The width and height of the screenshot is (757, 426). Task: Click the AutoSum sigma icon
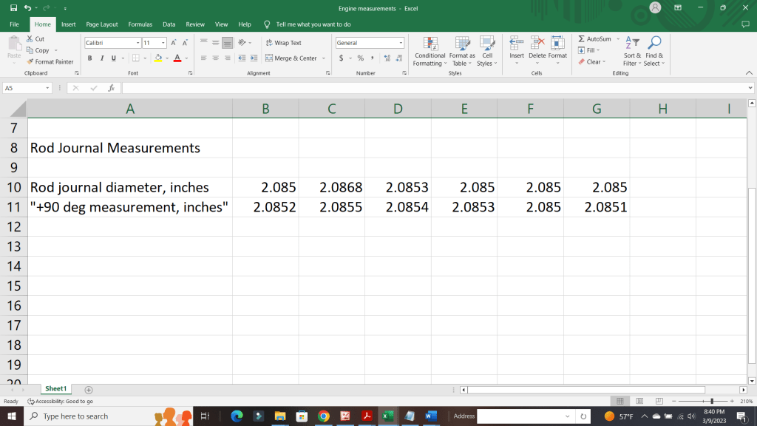pos(582,39)
